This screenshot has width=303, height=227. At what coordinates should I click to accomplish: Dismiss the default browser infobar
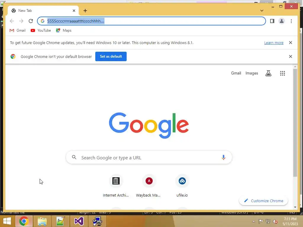291,56
